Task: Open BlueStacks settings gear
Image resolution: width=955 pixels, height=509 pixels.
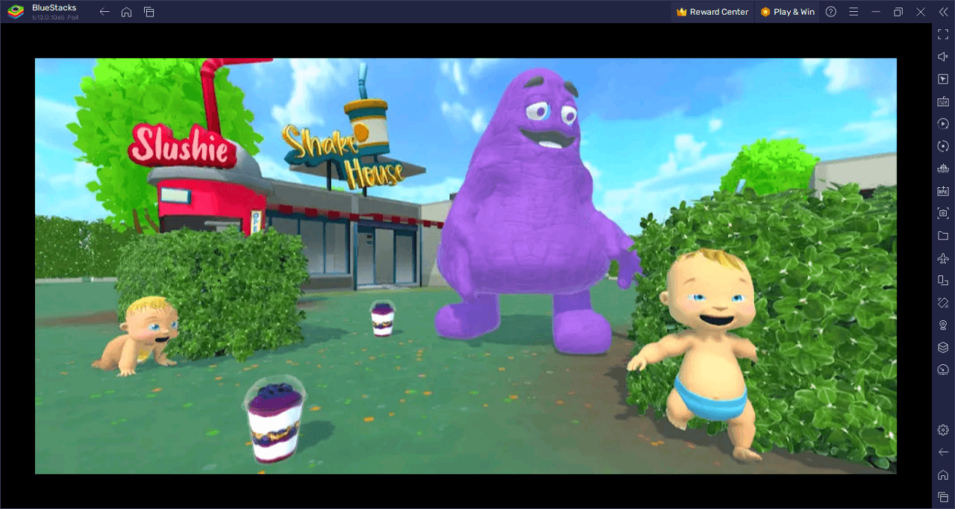Action: 943,430
